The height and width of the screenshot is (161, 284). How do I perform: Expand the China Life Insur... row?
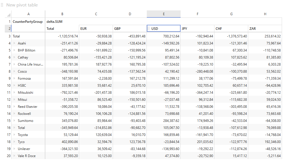tap(14, 64)
